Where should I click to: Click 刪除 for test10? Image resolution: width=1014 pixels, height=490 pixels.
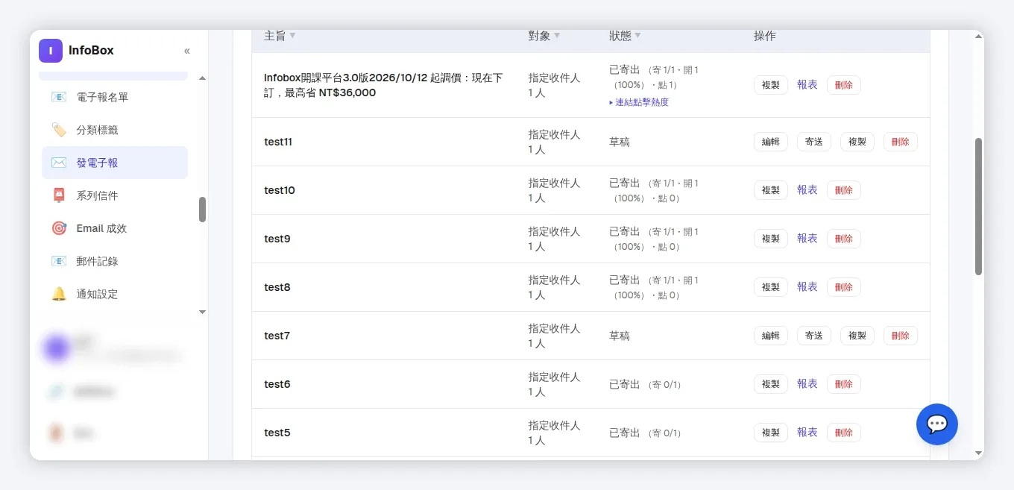pos(844,190)
